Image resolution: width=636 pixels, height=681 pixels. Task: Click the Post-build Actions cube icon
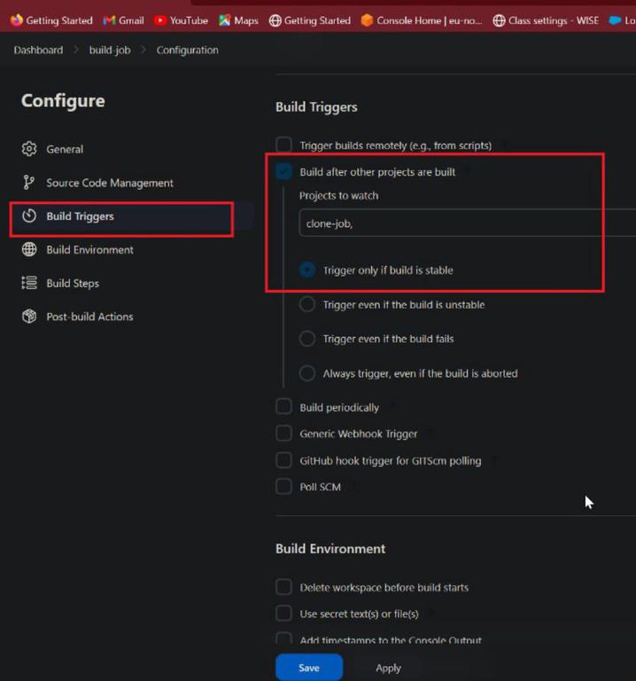(x=29, y=317)
